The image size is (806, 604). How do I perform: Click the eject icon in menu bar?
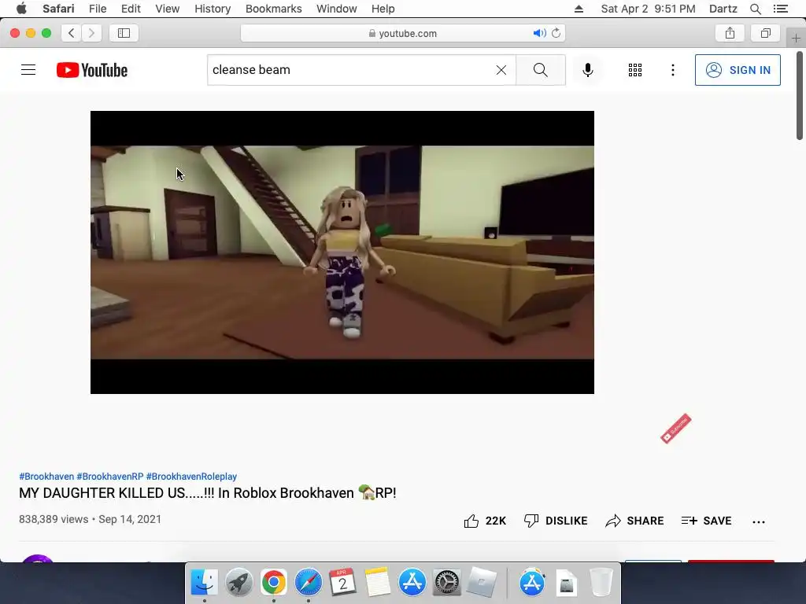579,9
